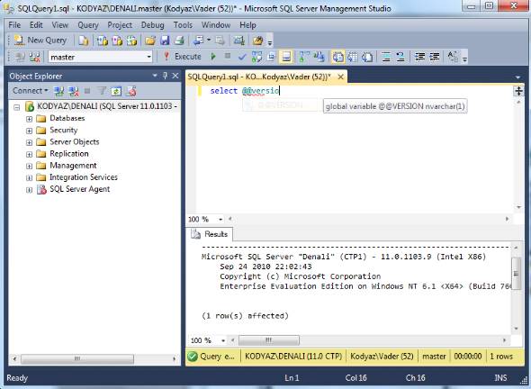
Task: Collapse the KODYAZ\DENALI server node
Action: 16,107
